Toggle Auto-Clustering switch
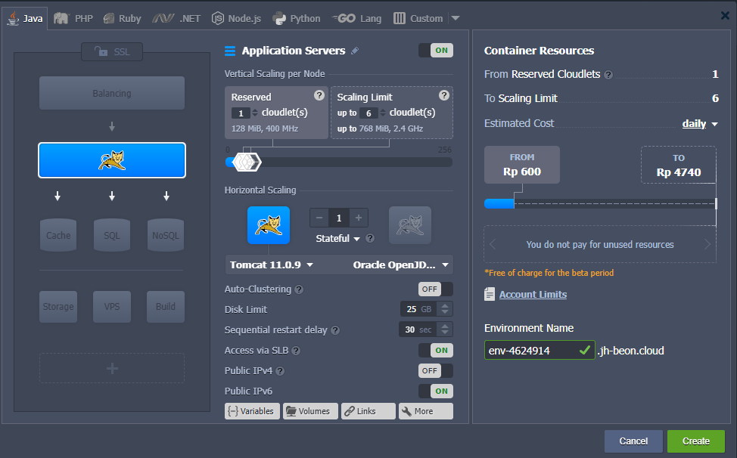The width and height of the screenshot is (737, 458). coord(435,289)
